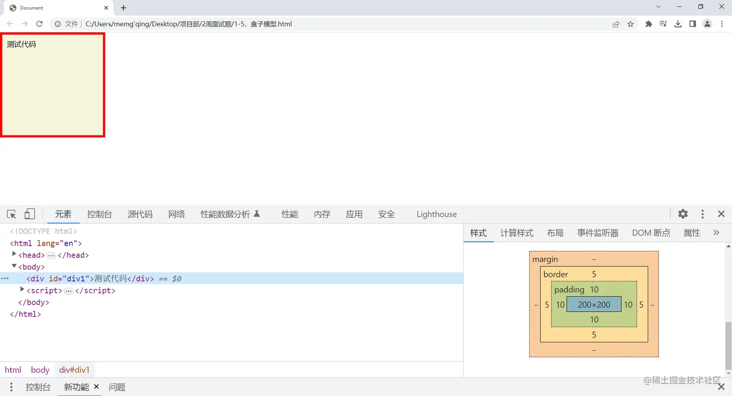Open the 应用 panel tab

pyautogui.click(x=354, y=214)
